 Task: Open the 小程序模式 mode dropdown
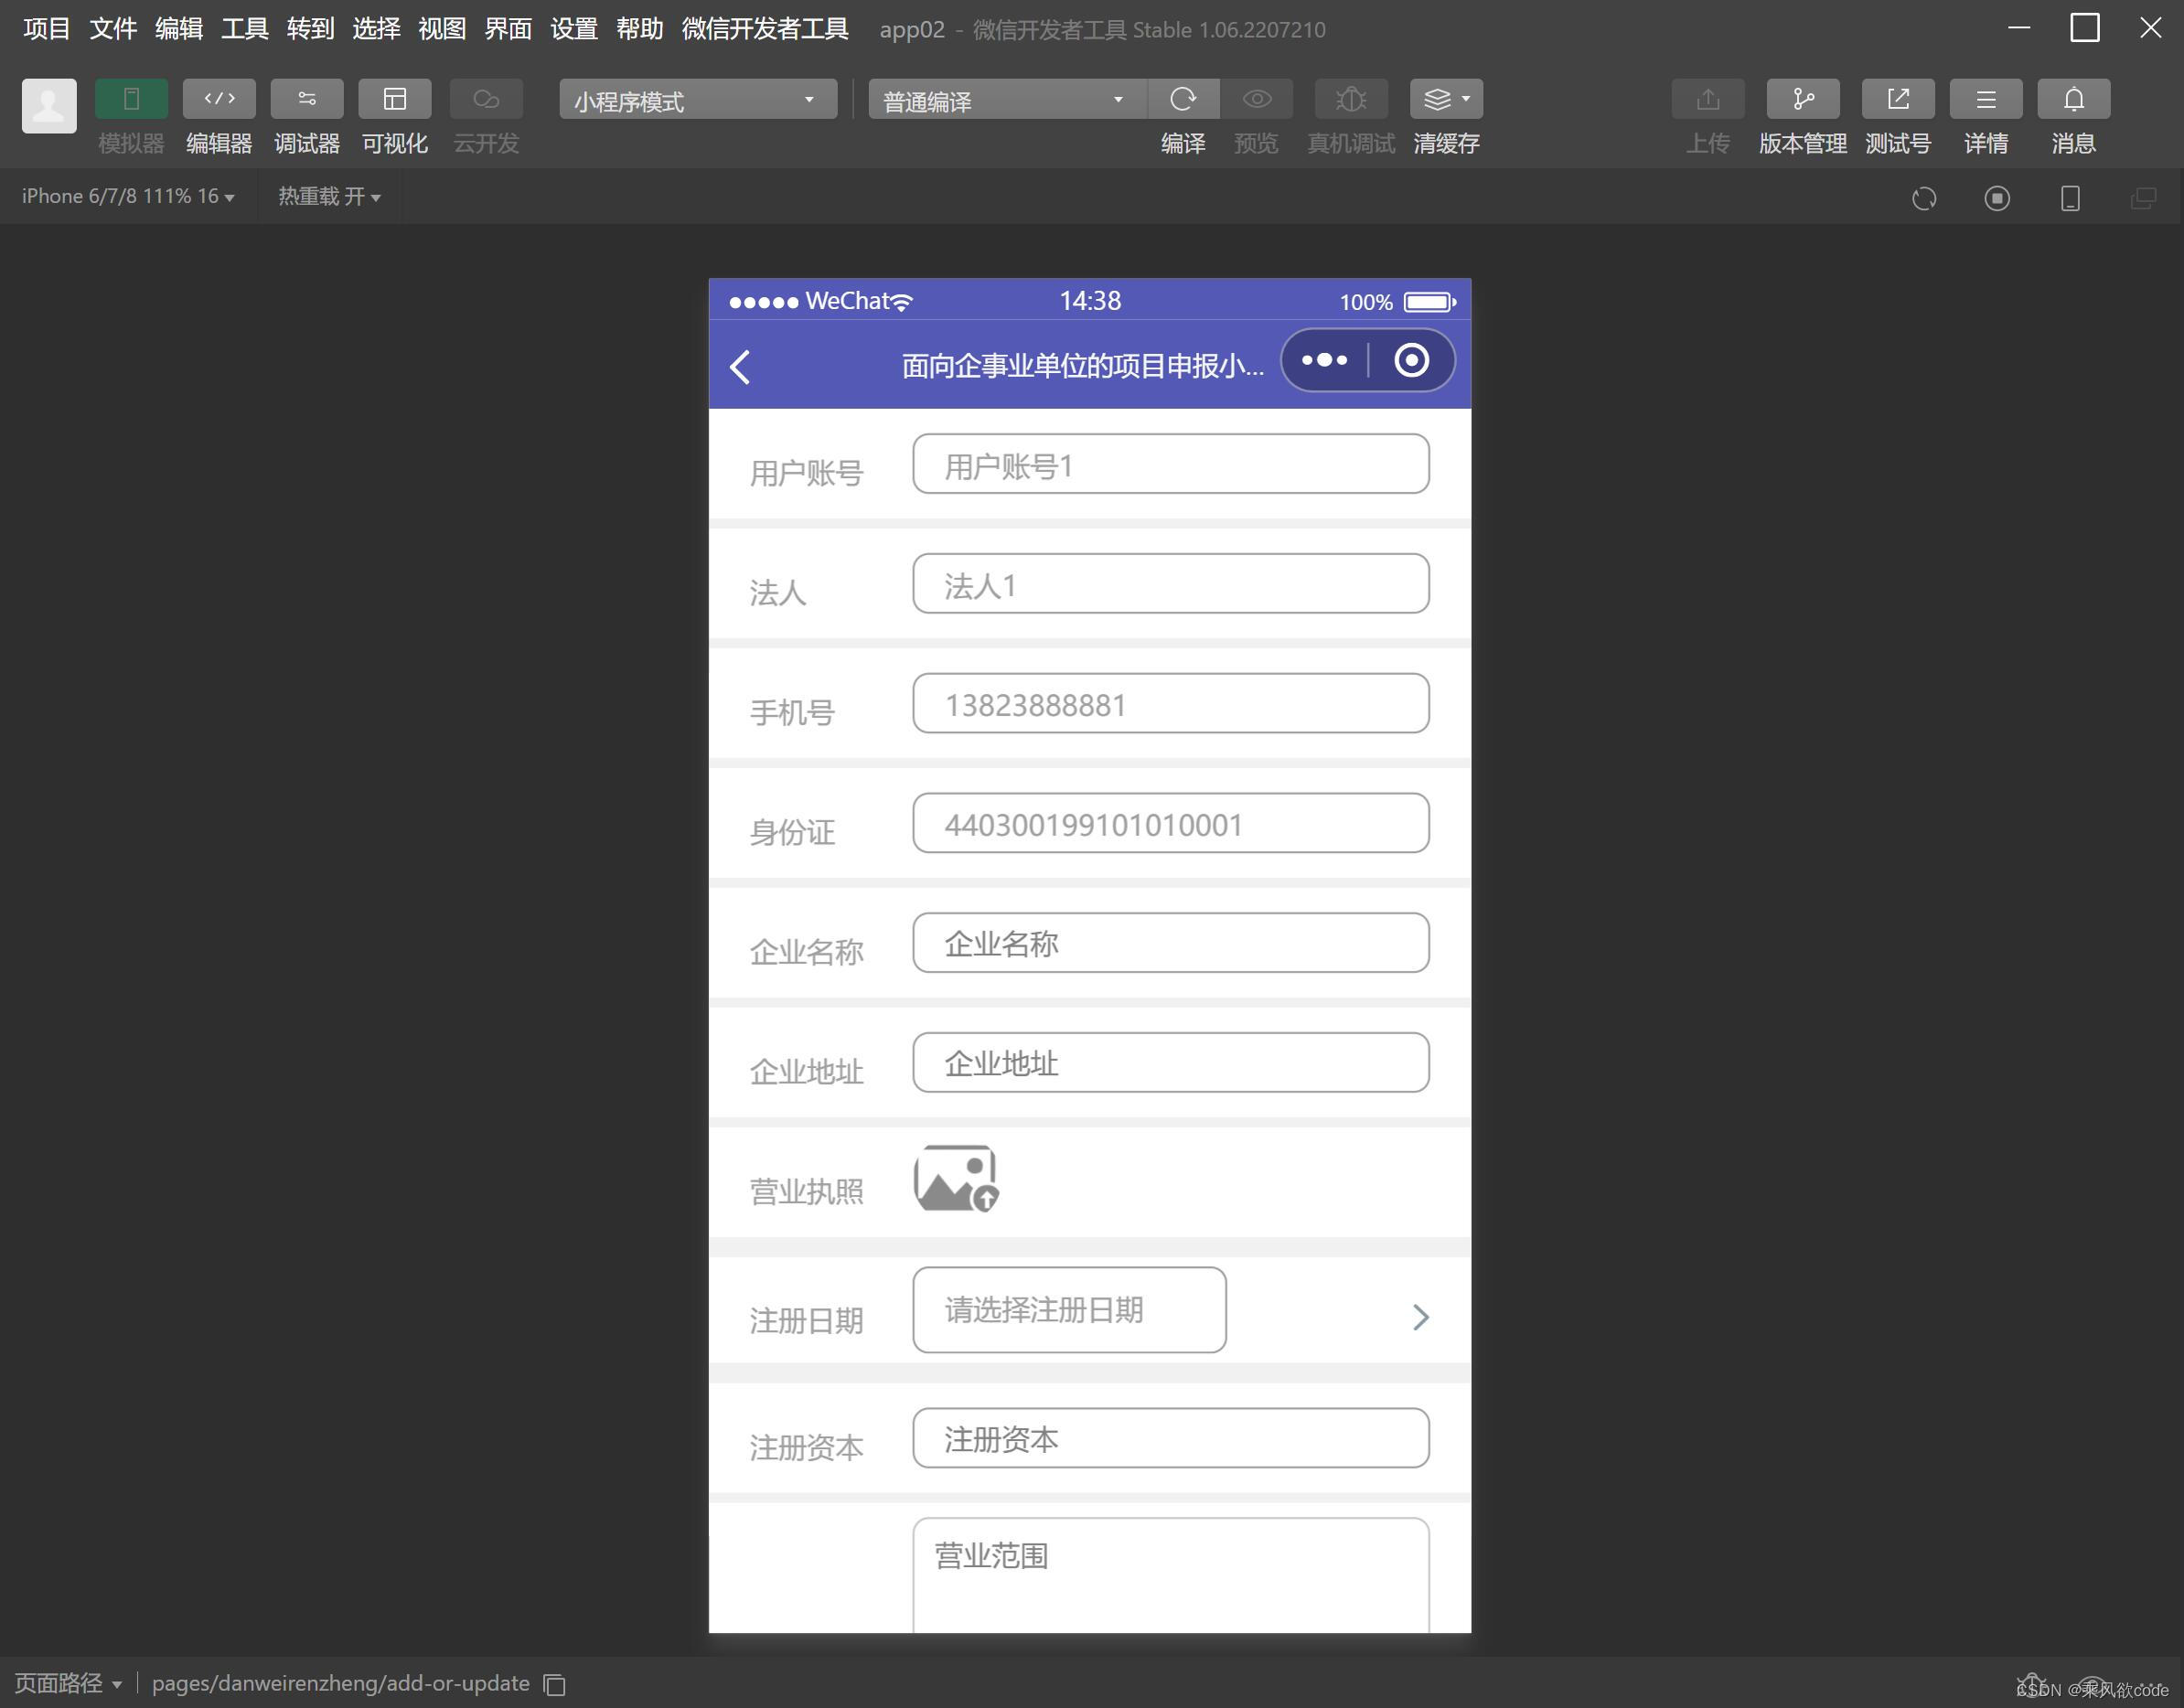tap(697, 100)
